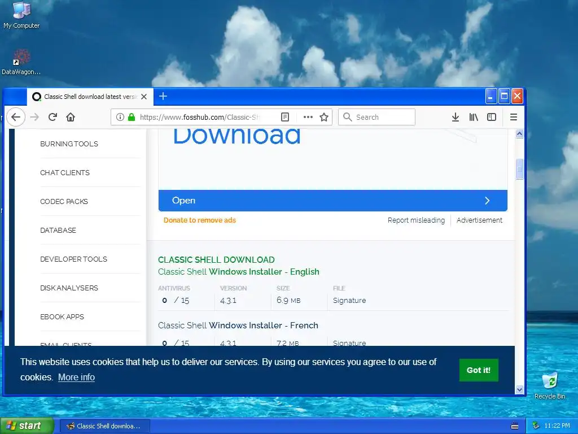Click Classic Shell taskbar button

pyautogui.click(x=104, y=426)
